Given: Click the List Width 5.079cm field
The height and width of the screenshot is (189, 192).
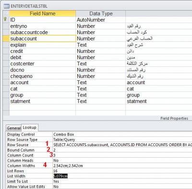Looking at the screenshot, I should tap(122, 176).
